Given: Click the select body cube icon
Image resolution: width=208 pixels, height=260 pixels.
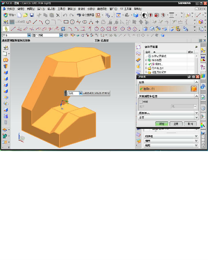Looking at the screenshot, I should point(194,89).
